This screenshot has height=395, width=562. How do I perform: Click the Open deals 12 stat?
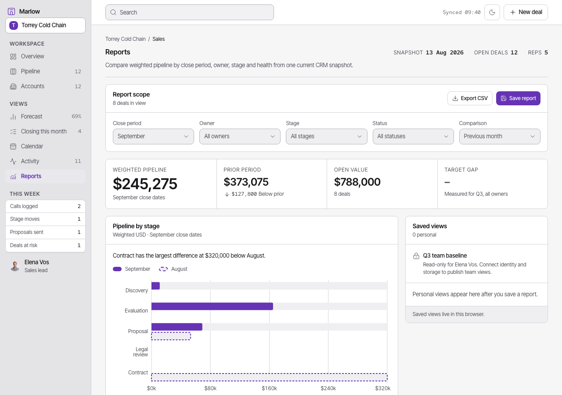496,53
